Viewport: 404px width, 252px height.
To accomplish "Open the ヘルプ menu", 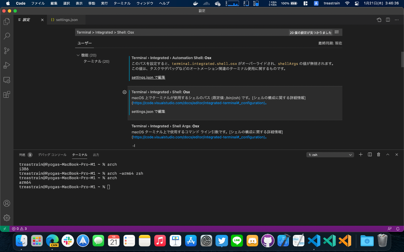I will click(164, 3).
